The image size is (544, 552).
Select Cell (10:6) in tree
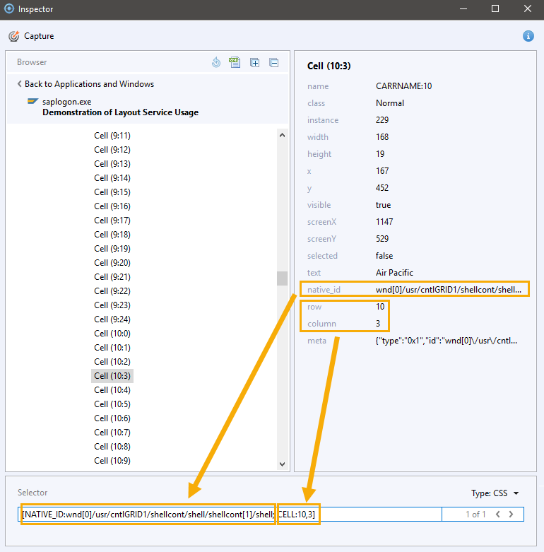pyautogui.click(x=112, y=418)
